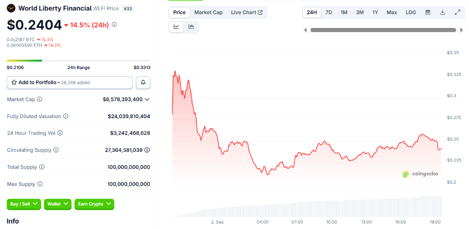The image size is (469, 229).
Task: Open the calendar date range picker
Action: pos(428,12)
